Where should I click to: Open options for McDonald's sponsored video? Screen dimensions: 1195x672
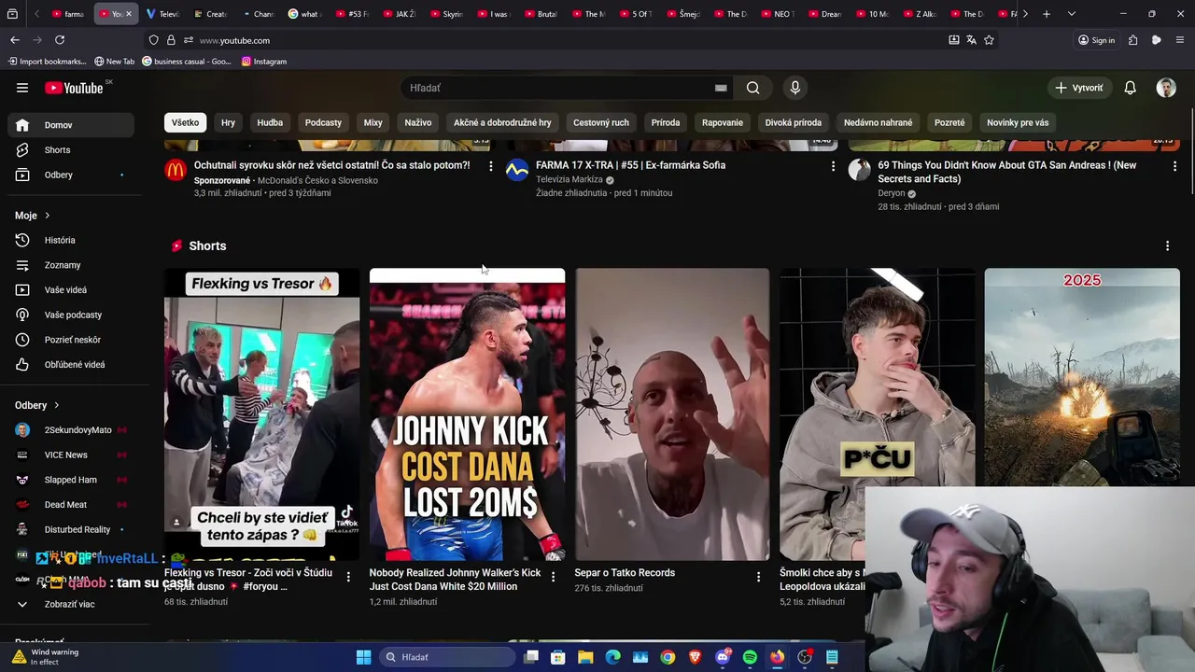tap(491, 166)
